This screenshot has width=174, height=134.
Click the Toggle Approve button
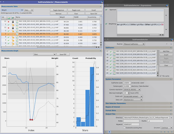59,10
